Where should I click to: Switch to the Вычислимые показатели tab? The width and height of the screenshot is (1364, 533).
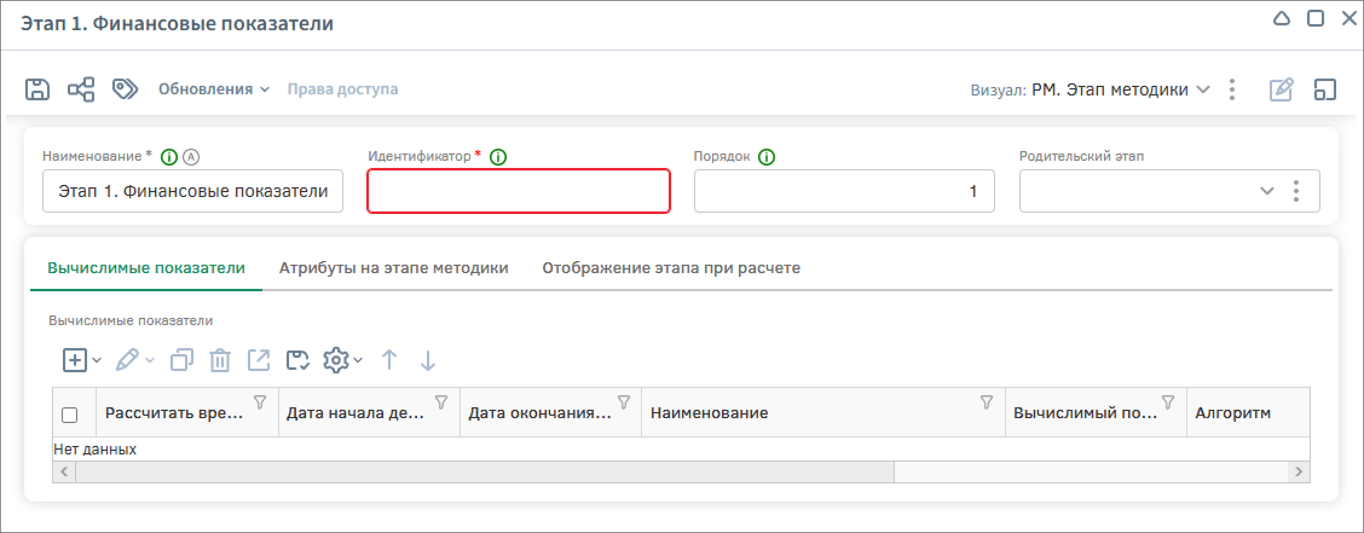pyautogui.click(x=146, y=268)
